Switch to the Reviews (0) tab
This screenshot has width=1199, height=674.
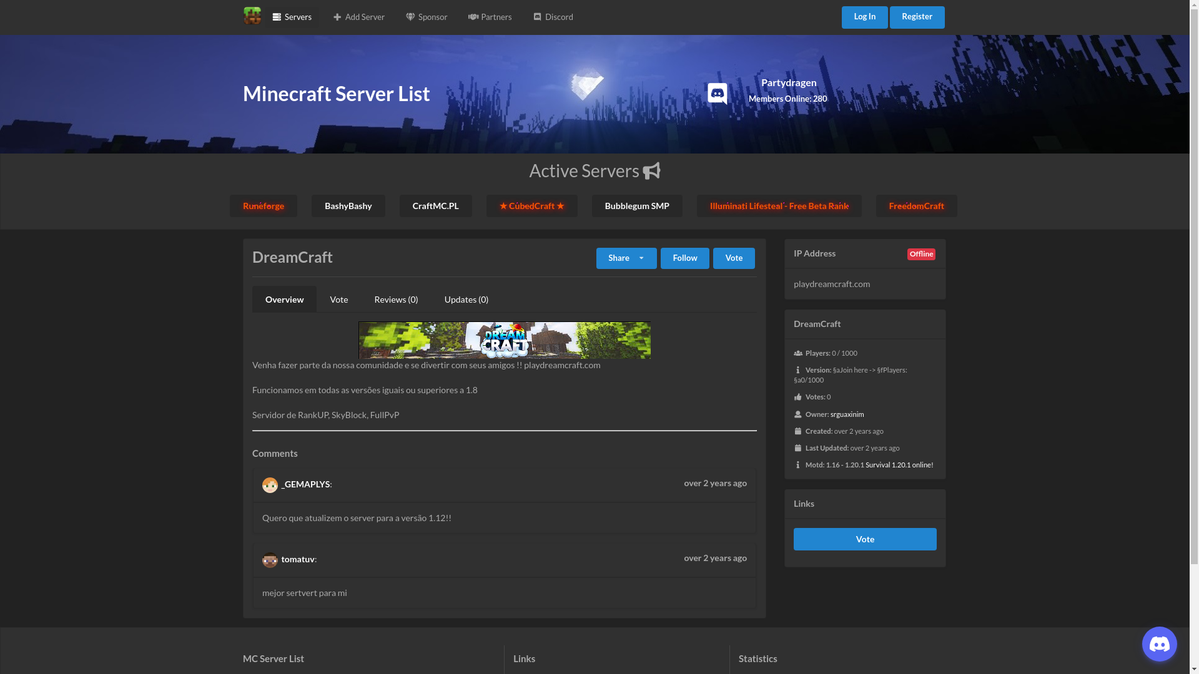tap(396, 300)
